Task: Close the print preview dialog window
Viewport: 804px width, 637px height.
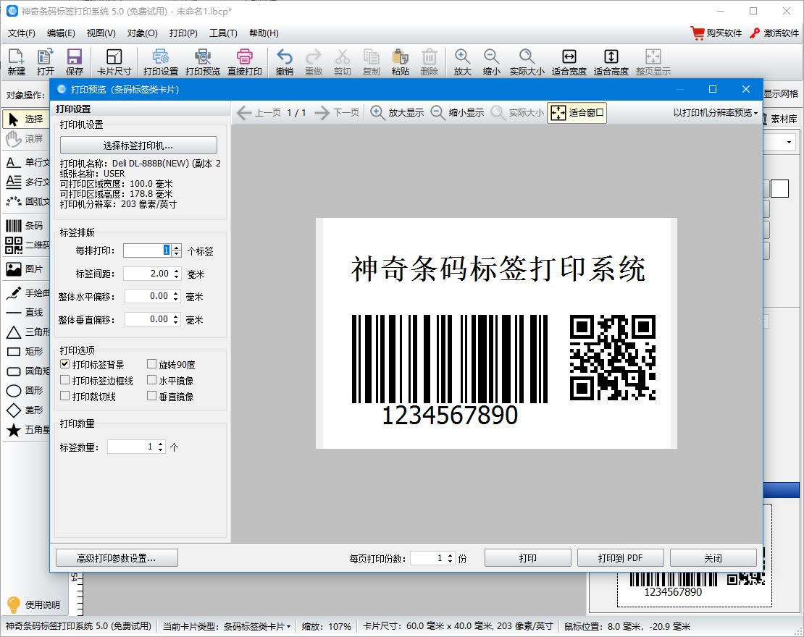Action: tap(746, 89)
